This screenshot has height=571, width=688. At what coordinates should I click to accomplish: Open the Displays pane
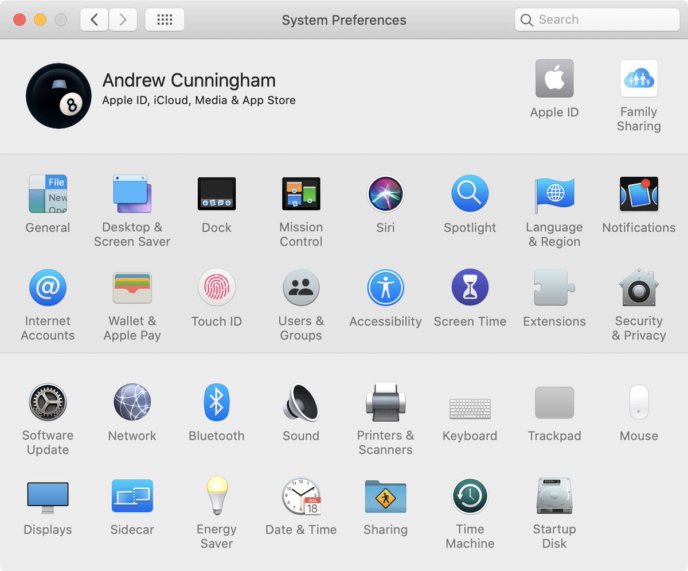point(48,497)
